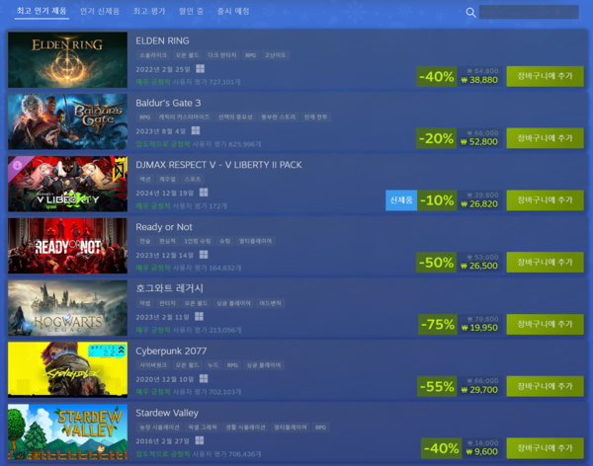Click the Windows icon beside ELDEN RING date
Screen dimensions: 593x466
click(x=200, y=68)
